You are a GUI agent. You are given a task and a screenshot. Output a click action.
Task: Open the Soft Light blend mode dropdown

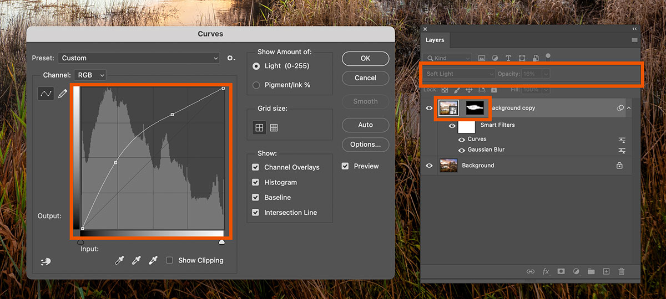coord(458,74)
